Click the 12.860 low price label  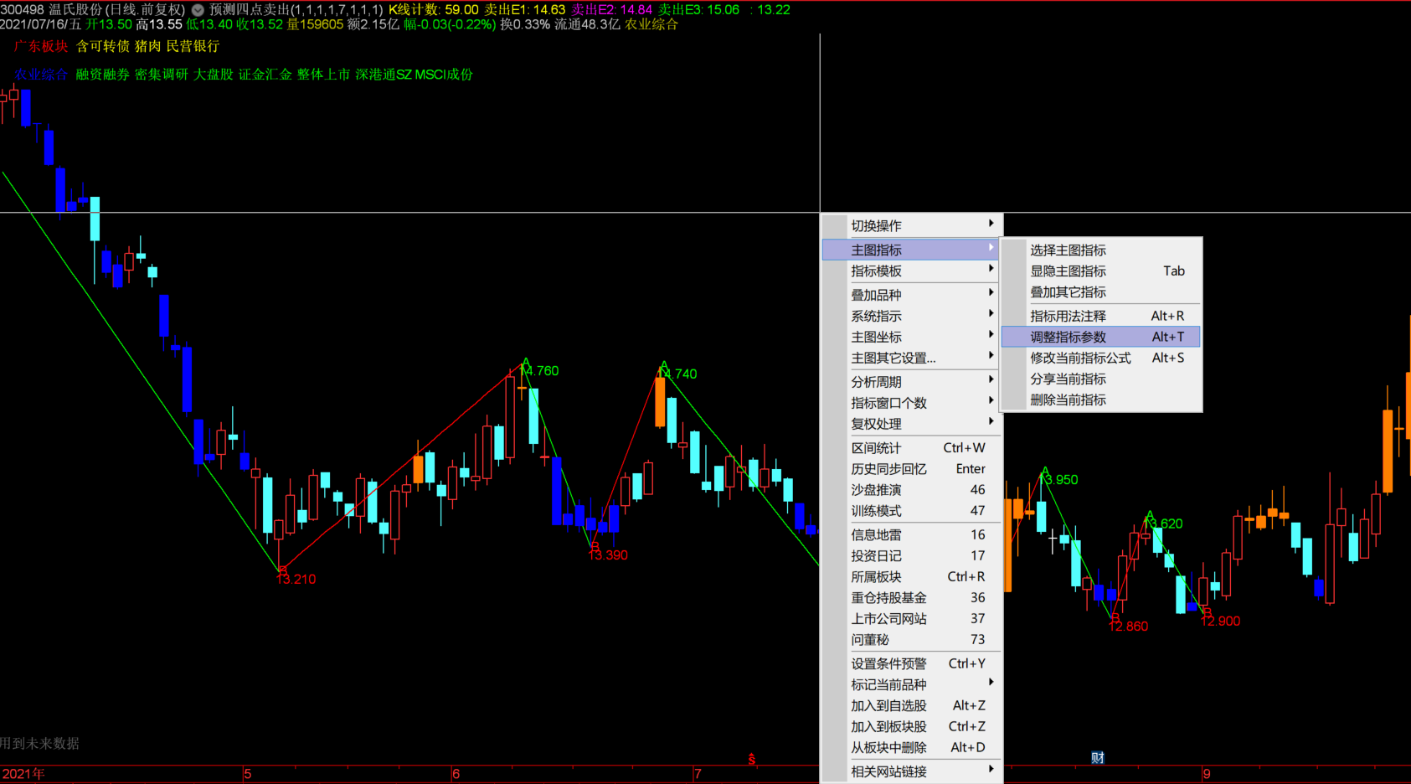click(x=1130, y=627)
